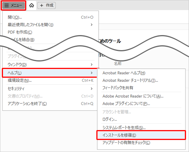Select アップデートの有無をチェック(C)
The height and width of the screenshot is (152, 189).
pos(141,143)
